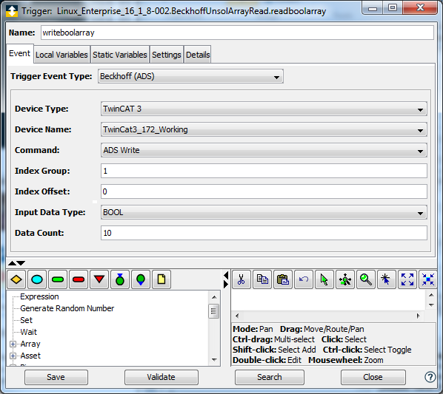Click the Index Group input field
The width and height of the screenshot is (443, 394).
(264, 171)
